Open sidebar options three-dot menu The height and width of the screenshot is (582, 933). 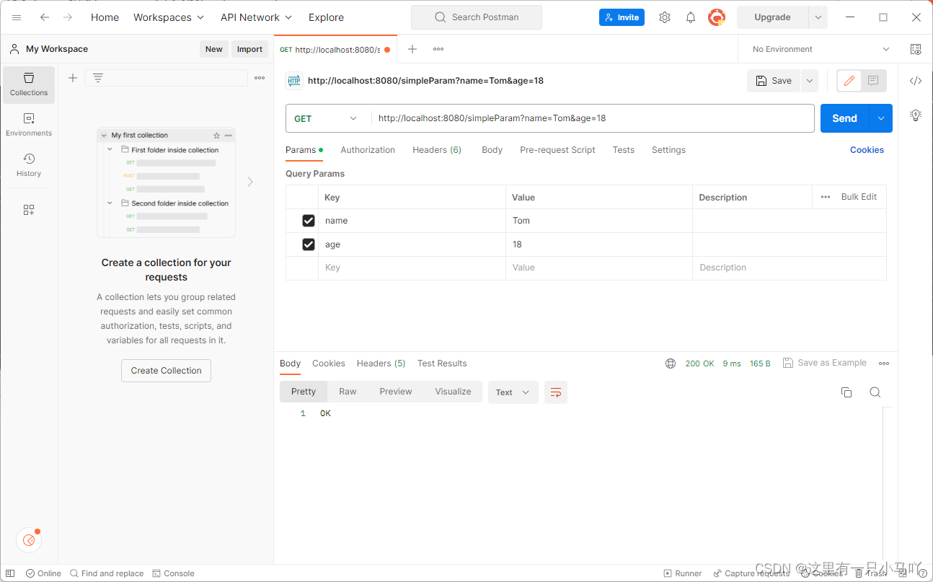click(260, 78)
